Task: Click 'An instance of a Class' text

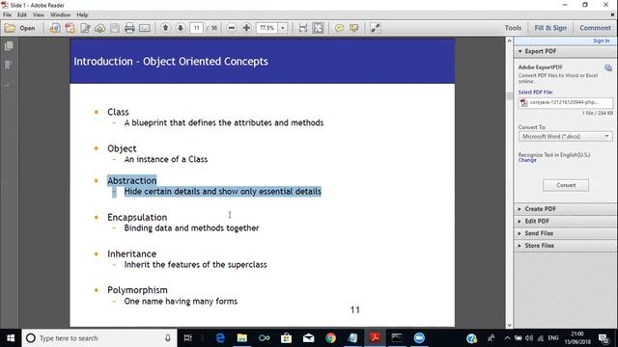Action: (166, 159)
